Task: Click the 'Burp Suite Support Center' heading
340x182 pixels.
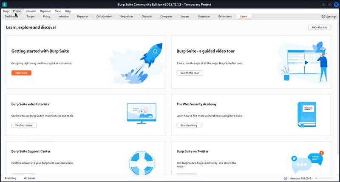Action: 31,151
